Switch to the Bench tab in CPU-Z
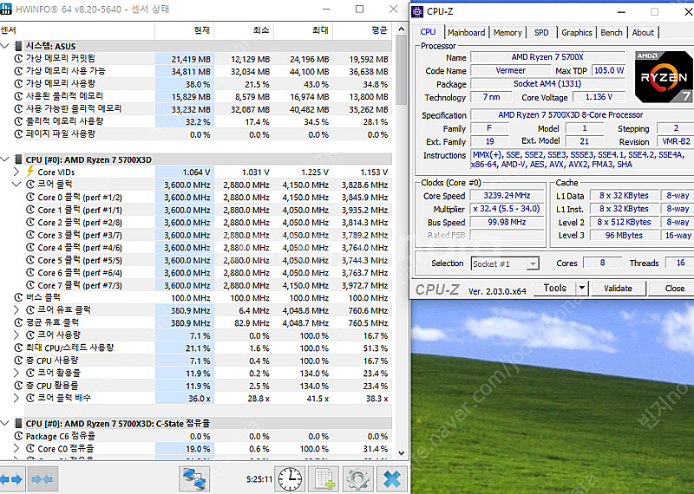The image size is (694, 494). coord(612,32)
